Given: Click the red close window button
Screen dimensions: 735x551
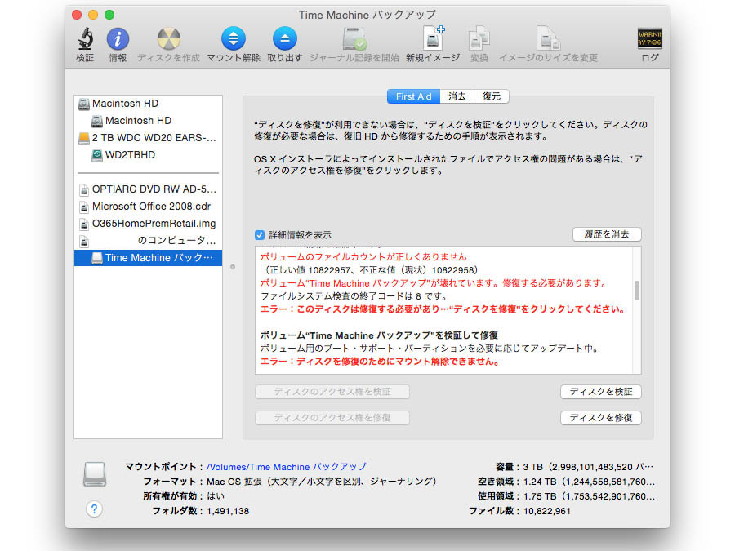Looking at the screenshot, I should [x=77, y=15].
